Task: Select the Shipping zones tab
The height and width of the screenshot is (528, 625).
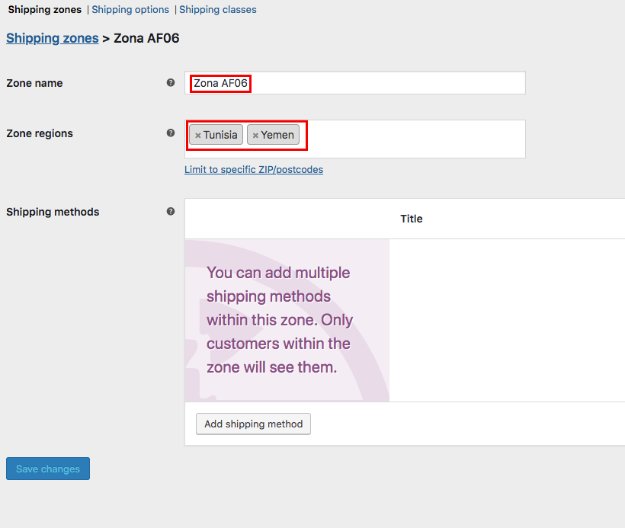Action: pyautogui.click(x=44, y=10)
